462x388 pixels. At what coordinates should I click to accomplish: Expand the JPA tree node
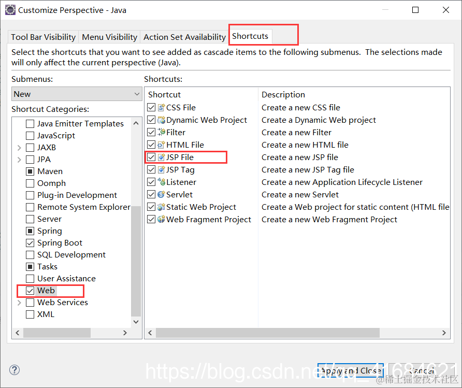pyautogui.click(x=19, y=160)
